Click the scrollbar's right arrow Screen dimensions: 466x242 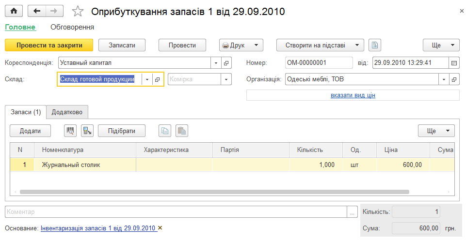449,192
